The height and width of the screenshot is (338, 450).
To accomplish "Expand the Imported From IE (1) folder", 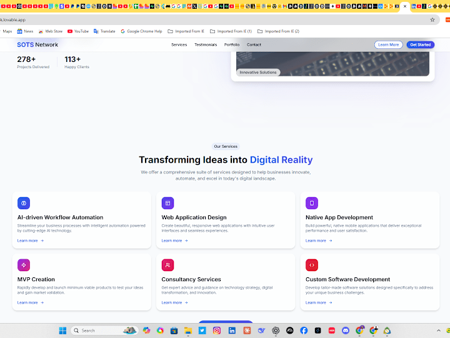I will [231, 31].
